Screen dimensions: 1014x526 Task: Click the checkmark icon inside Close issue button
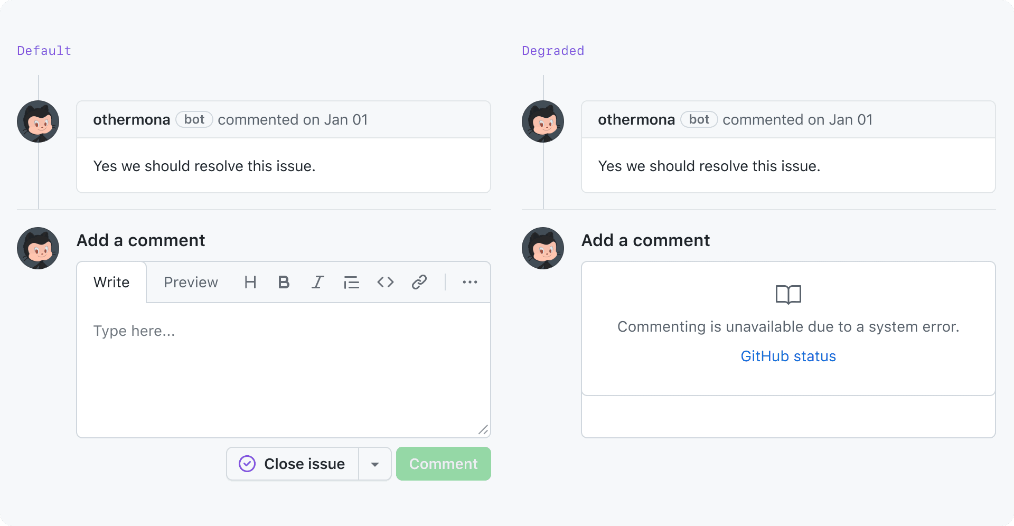tap(246, 464)
